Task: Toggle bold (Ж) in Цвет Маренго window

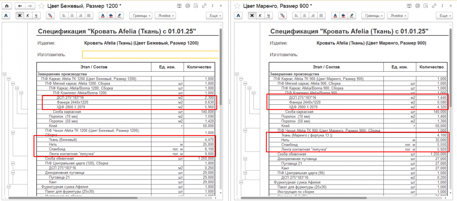Action: pyautogui.click(x=252, y=16)
